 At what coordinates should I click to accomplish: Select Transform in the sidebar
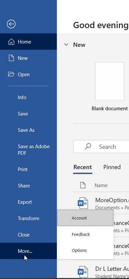click(28, 218)
